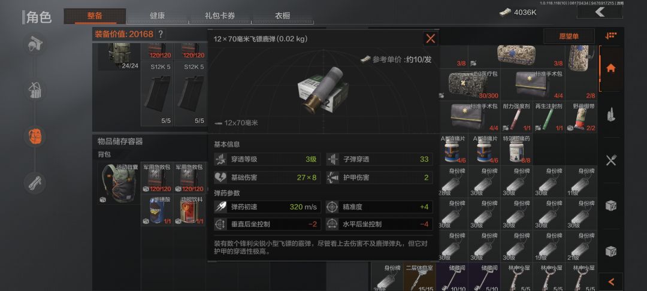Filter stash by ammunition bullet icon

click(x=611, y=114)
